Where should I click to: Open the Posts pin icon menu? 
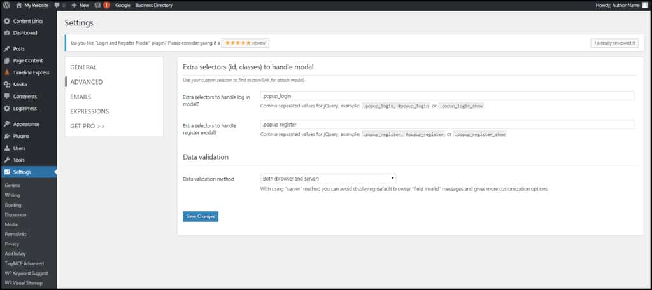click(7, 48)
